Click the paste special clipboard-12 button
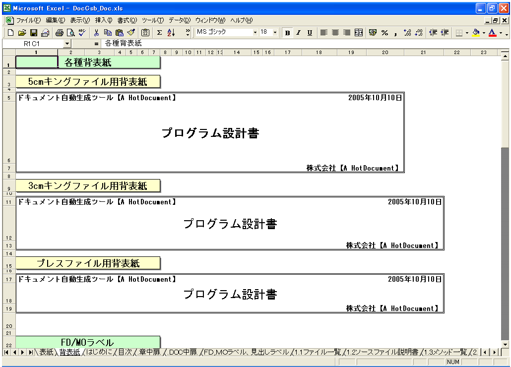The height and width of the screenshot is (367, 511). point(145,33)
